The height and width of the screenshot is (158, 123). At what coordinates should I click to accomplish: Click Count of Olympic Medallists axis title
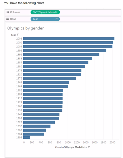coord(71,147)
